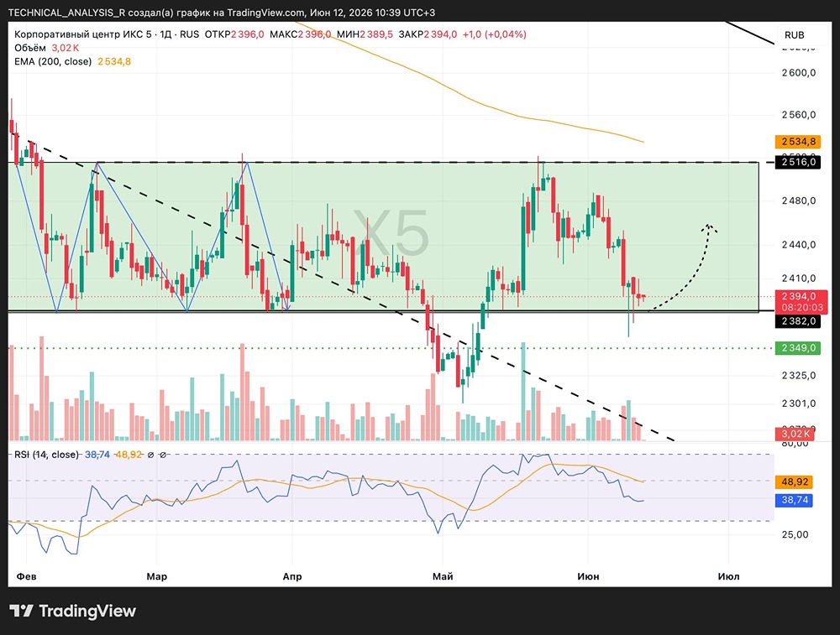Screen dimensions: 840x635
Task: Open the RUB currency selector
Action: [794, 34]
